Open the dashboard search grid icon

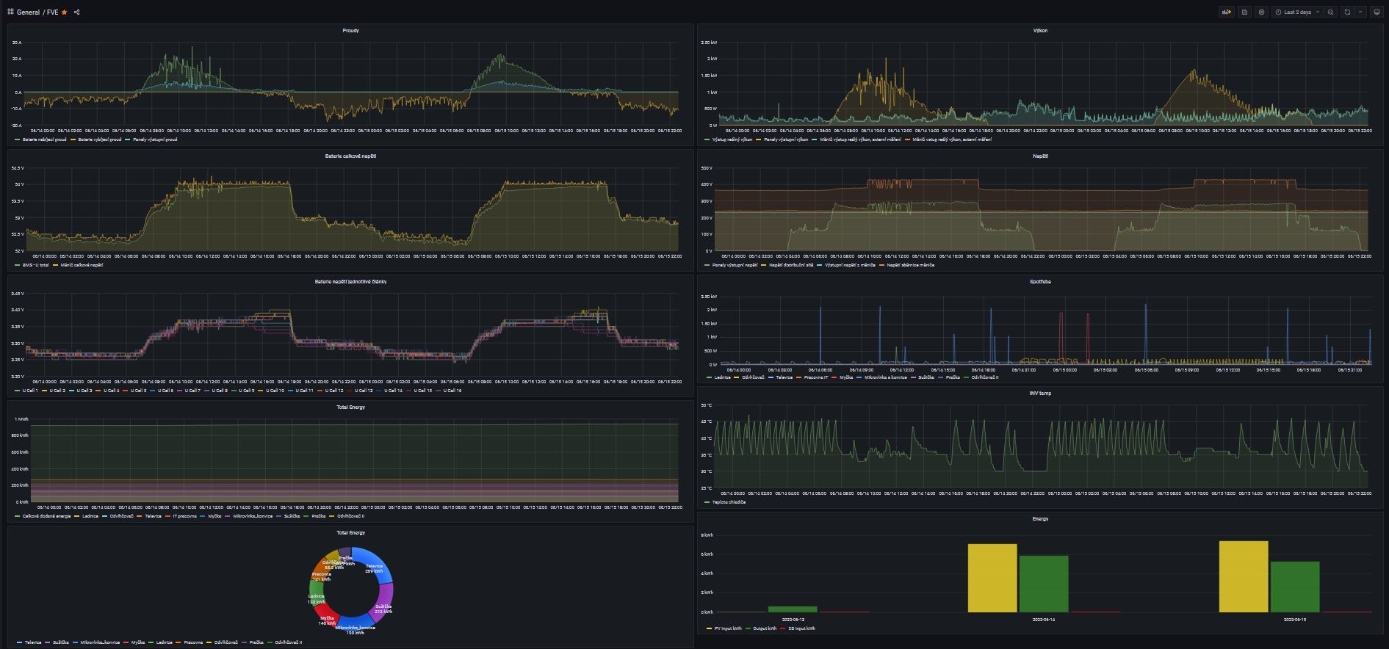(x=10, y=12)
